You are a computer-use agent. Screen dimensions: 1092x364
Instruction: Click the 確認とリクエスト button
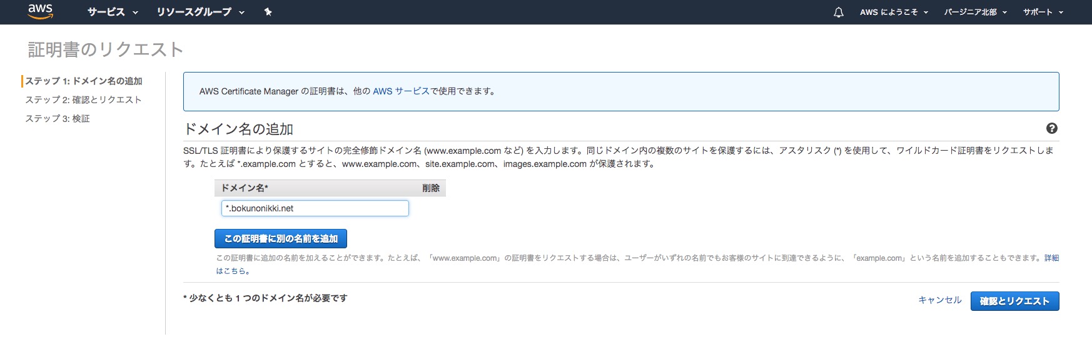[x=1014, y=301]
